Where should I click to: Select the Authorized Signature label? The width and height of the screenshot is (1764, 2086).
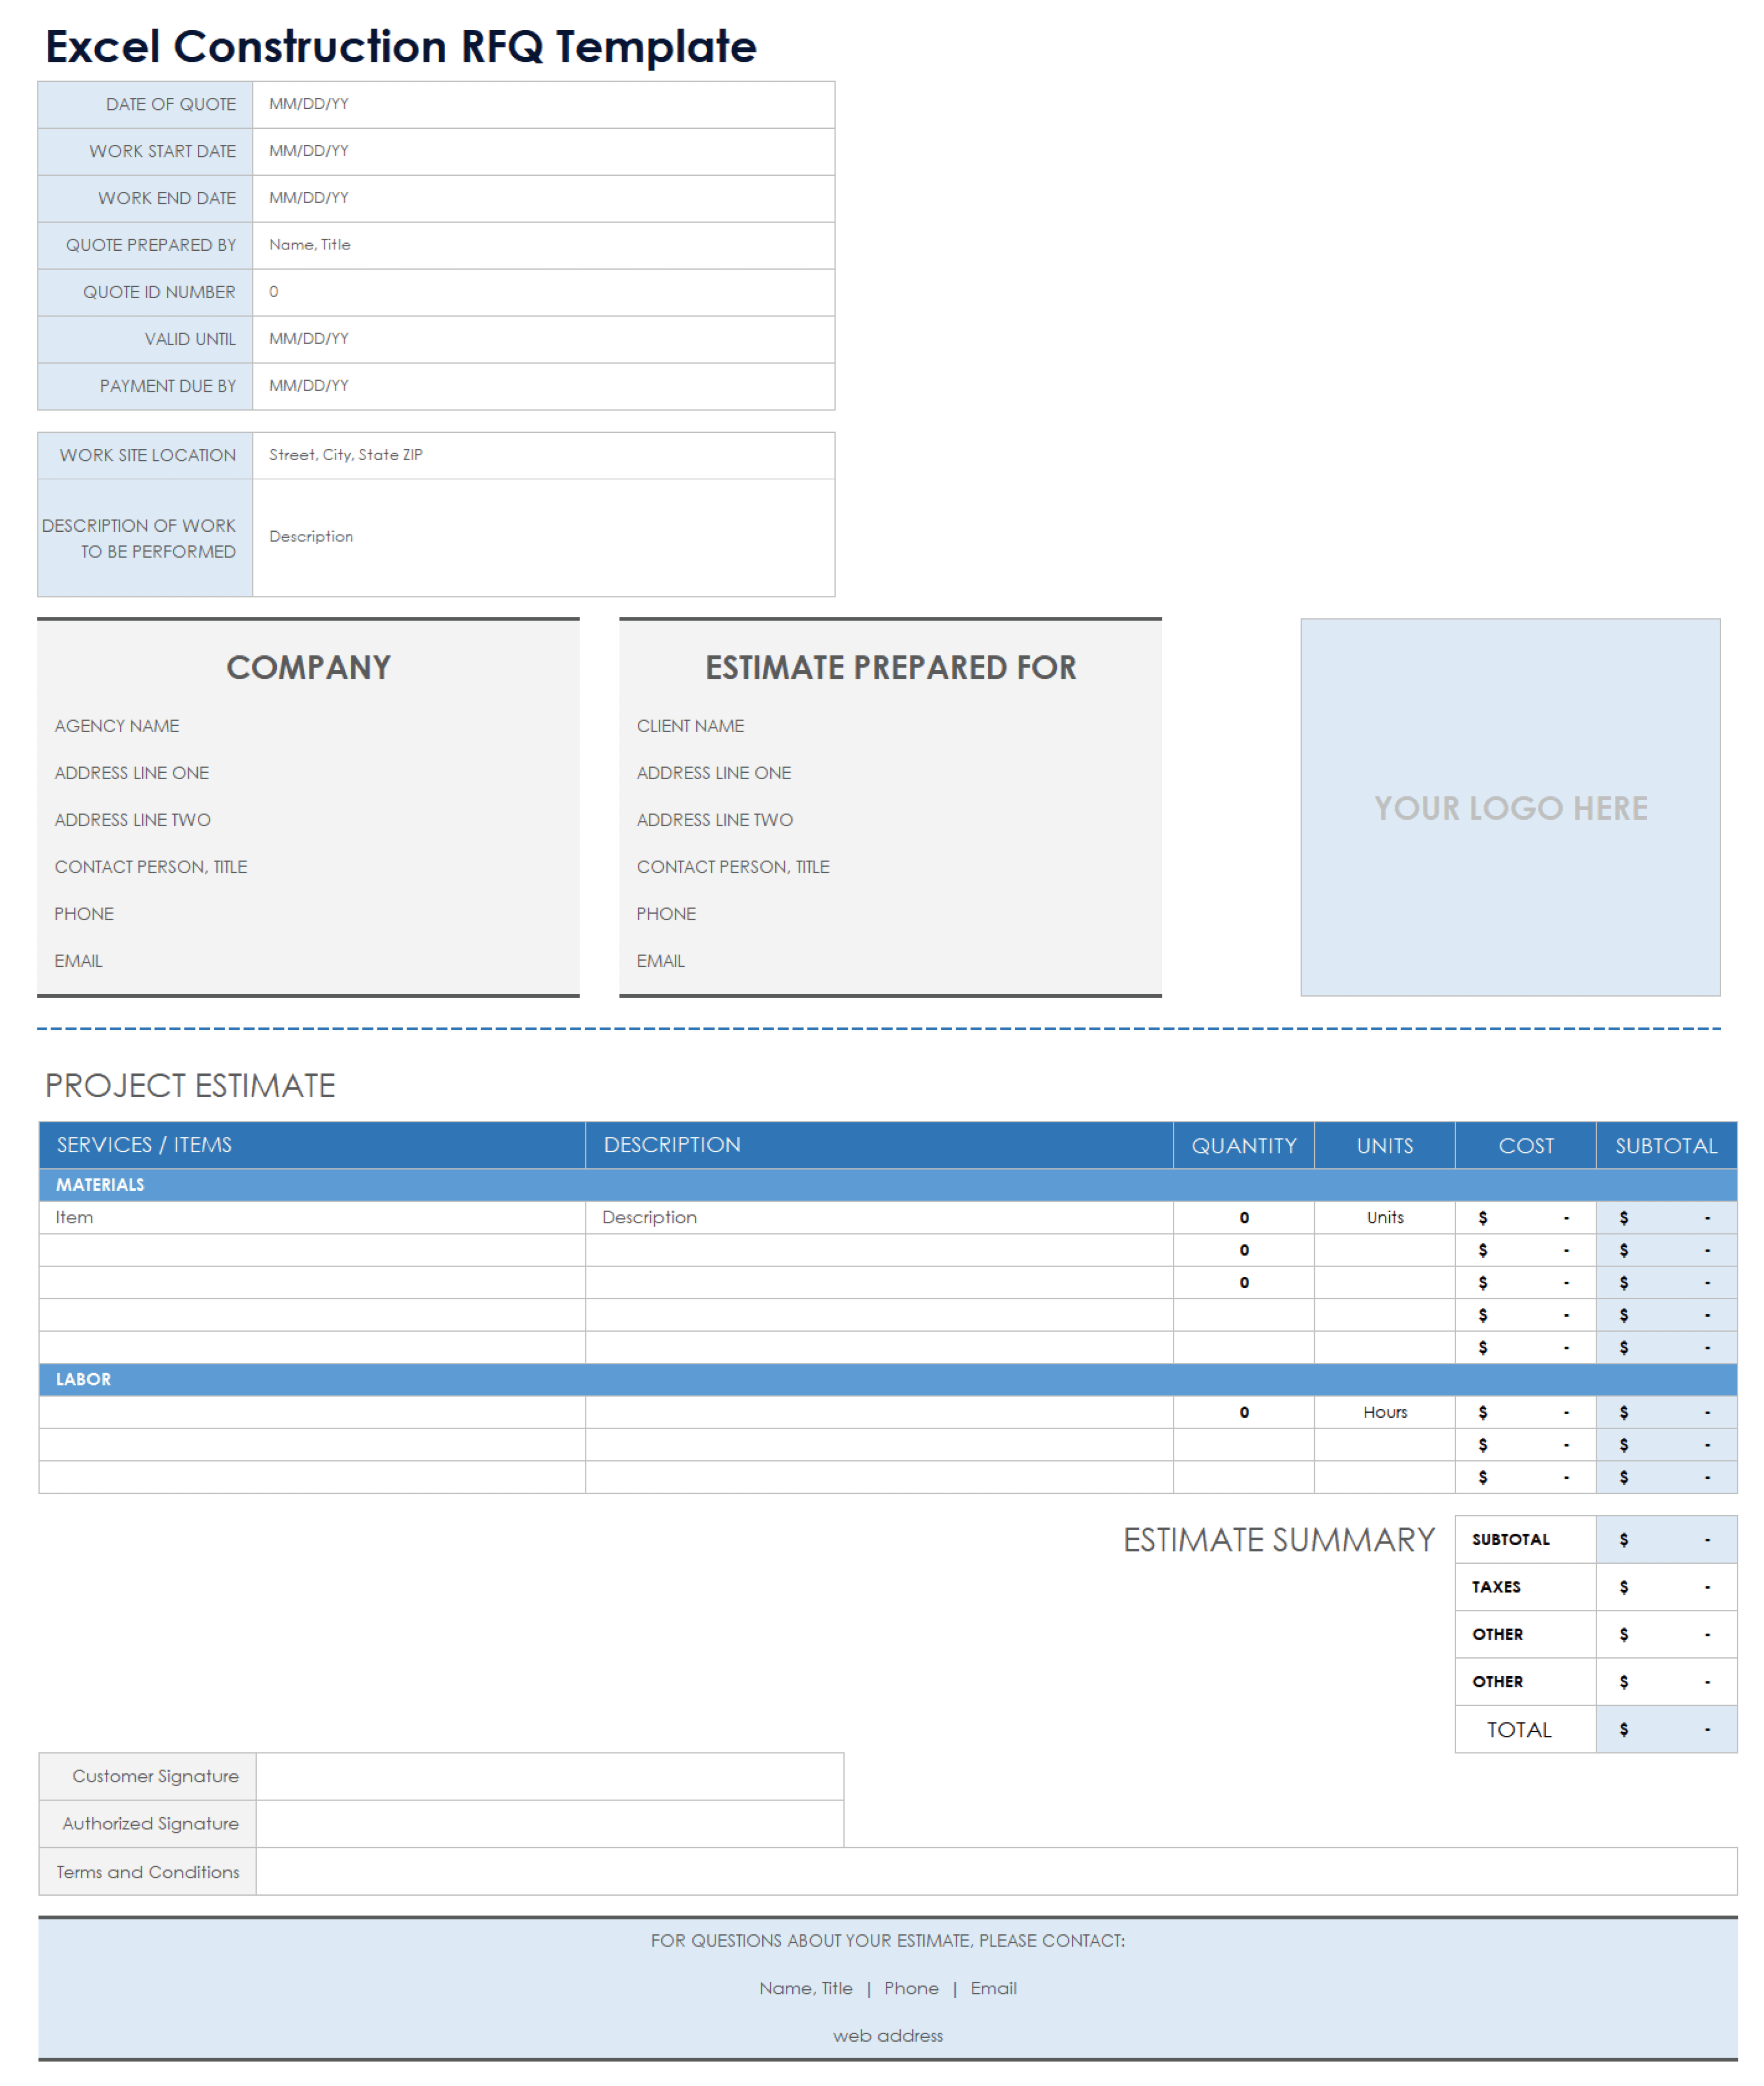pos(150,1824)
